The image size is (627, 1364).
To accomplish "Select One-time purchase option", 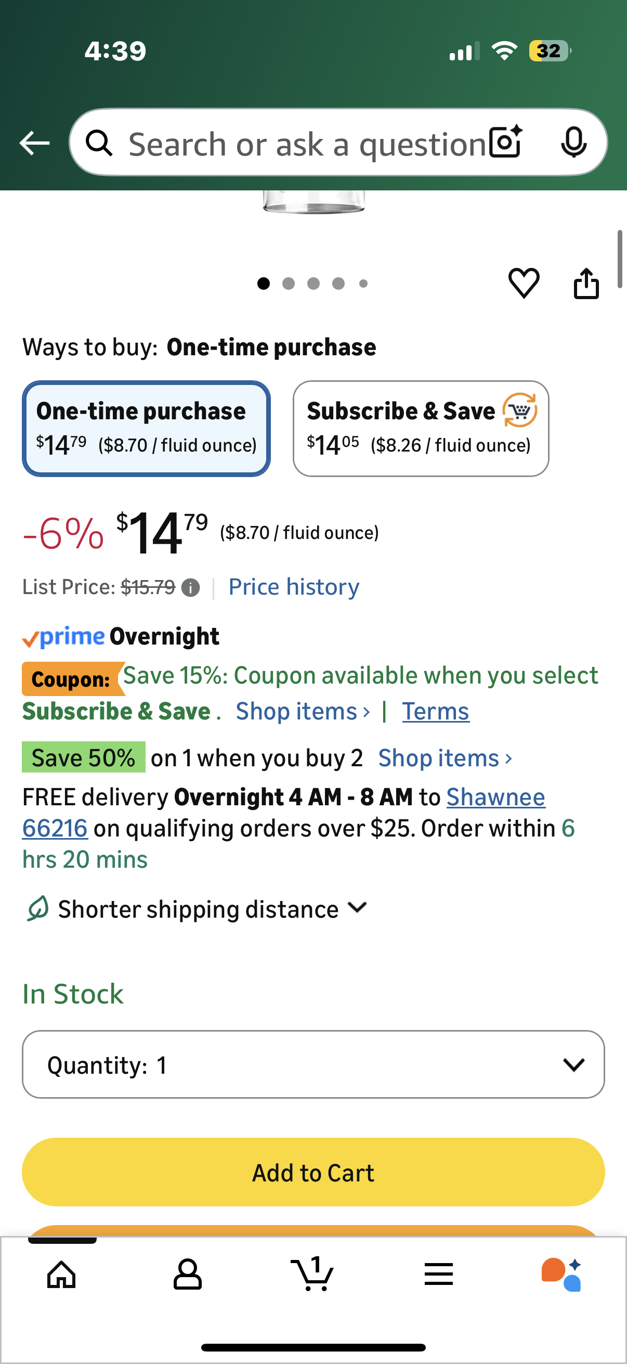I will [146, 428].
